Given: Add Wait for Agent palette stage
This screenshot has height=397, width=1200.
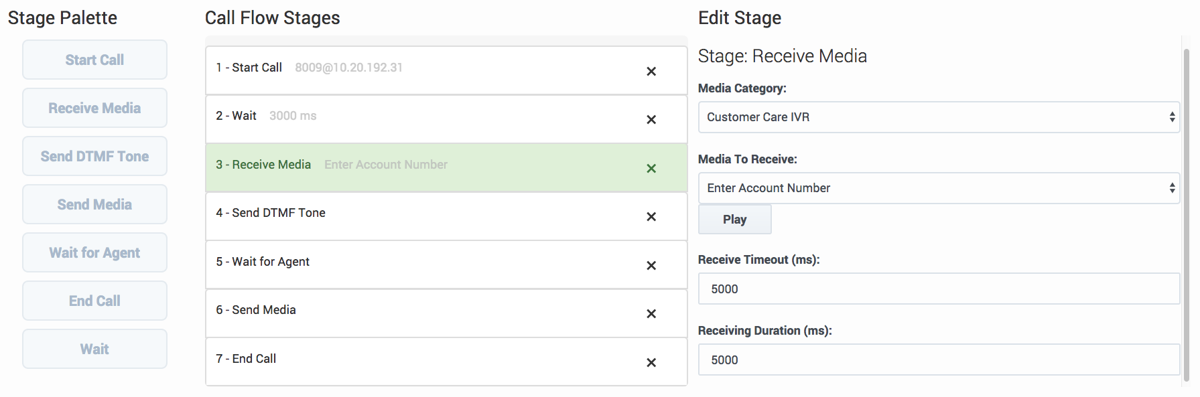Looking at the screenshot, I should pyautogui.click(x=94, y=252).
